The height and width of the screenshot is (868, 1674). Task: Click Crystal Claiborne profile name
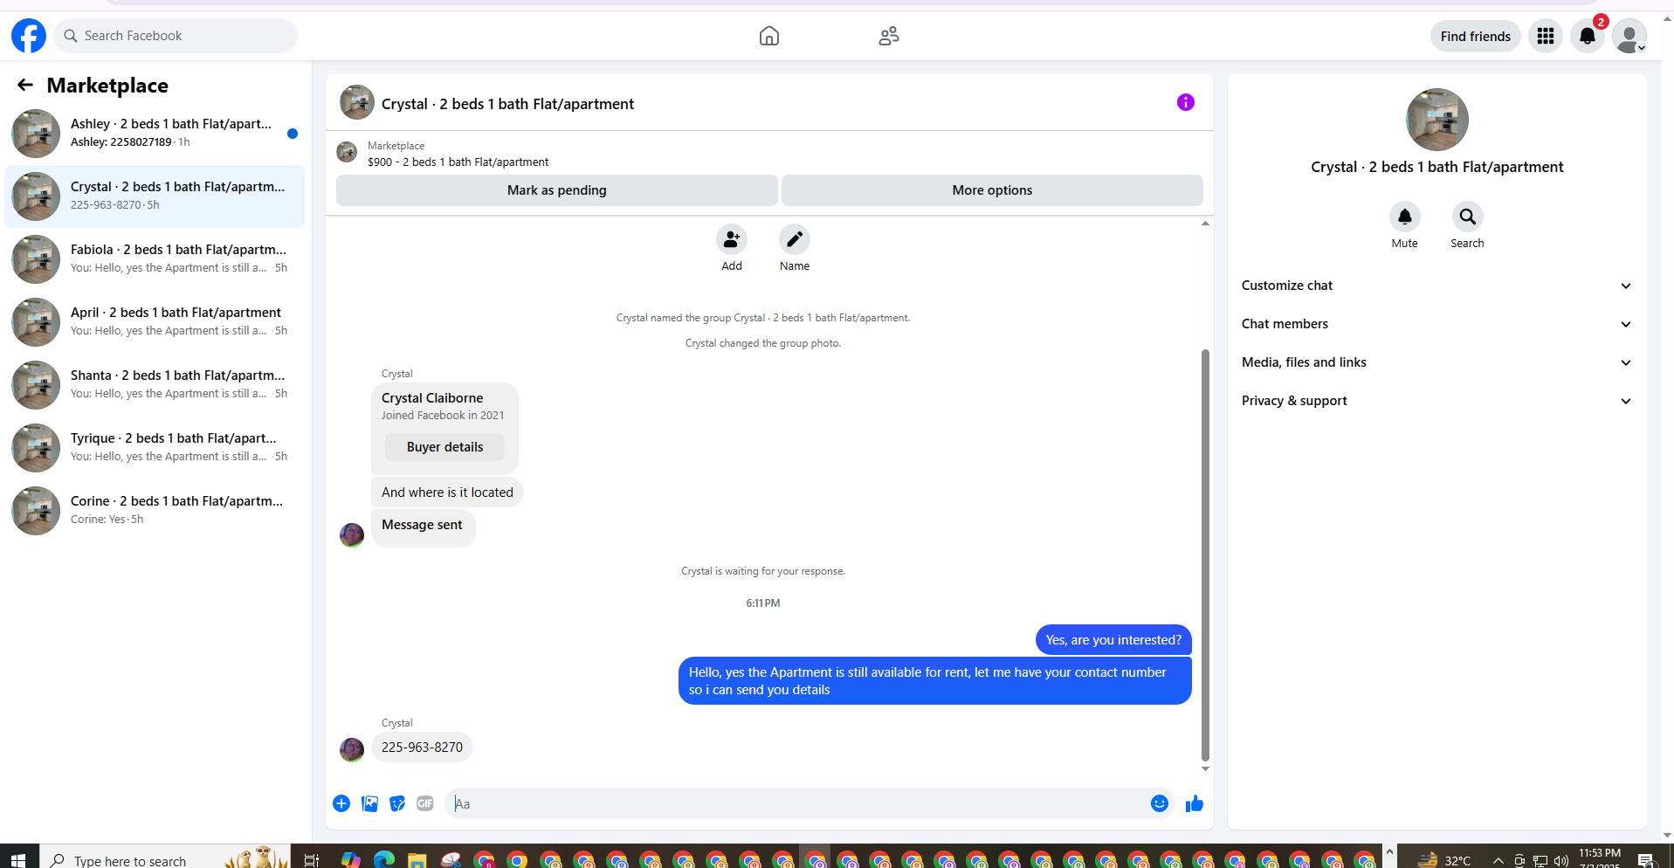[x=432, y=398]
